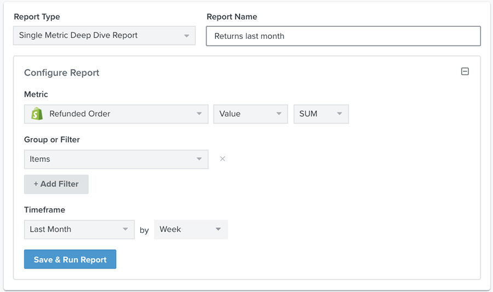Viewport: 493px width, 292px height.
Task: Click the caret arrow beside Items
Action: pos(199,159)
